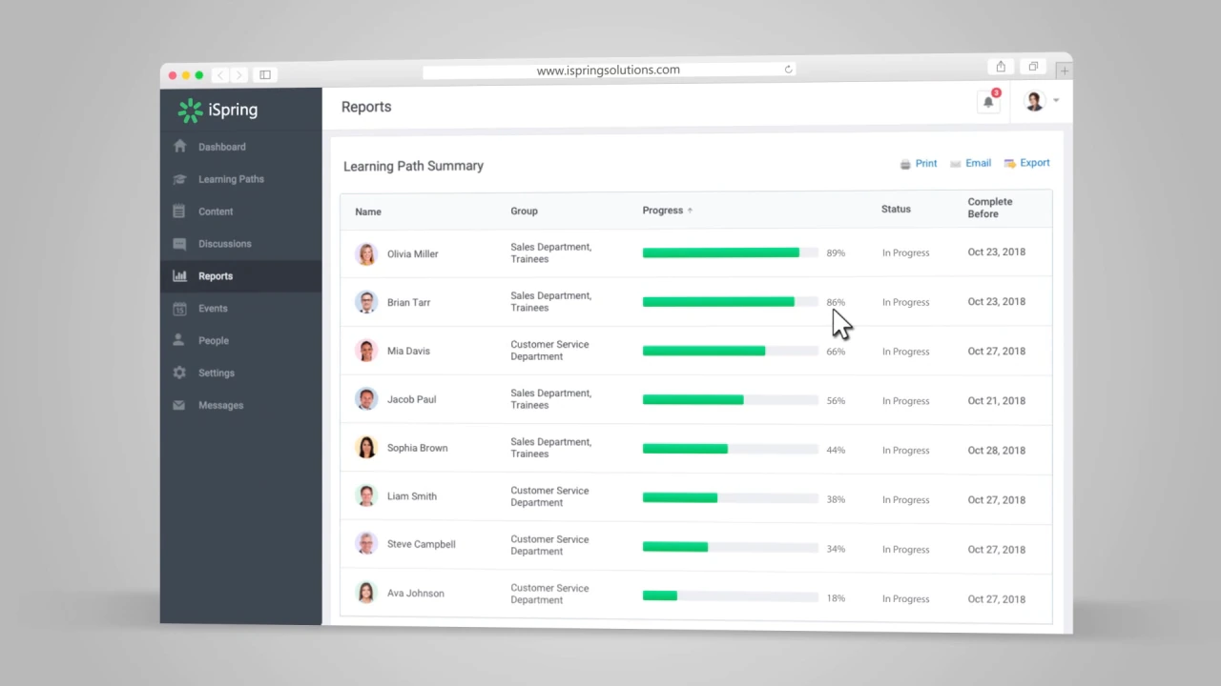Print the Learning Path Summary report
1221x686 pixels.
(x=919, y=164)
